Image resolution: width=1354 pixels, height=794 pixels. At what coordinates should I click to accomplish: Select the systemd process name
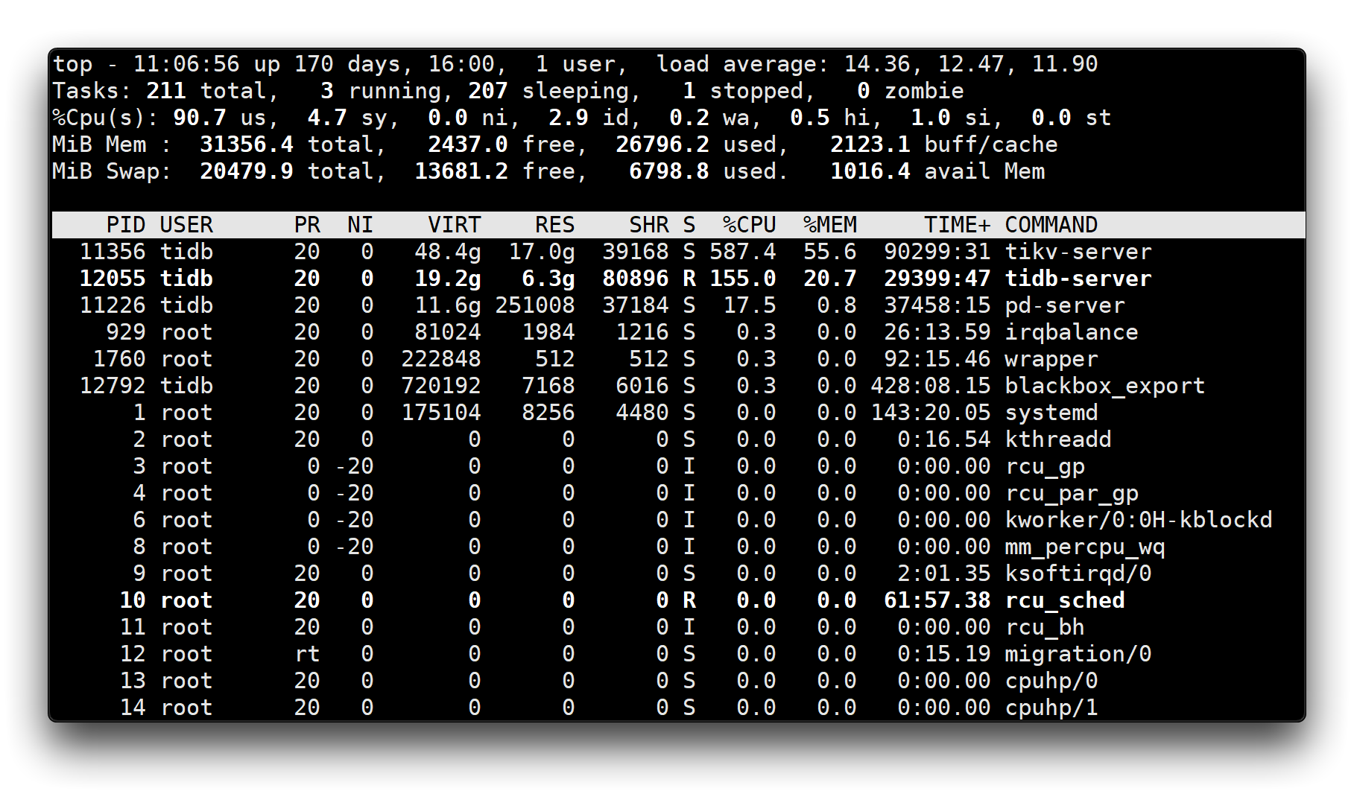1051,413
